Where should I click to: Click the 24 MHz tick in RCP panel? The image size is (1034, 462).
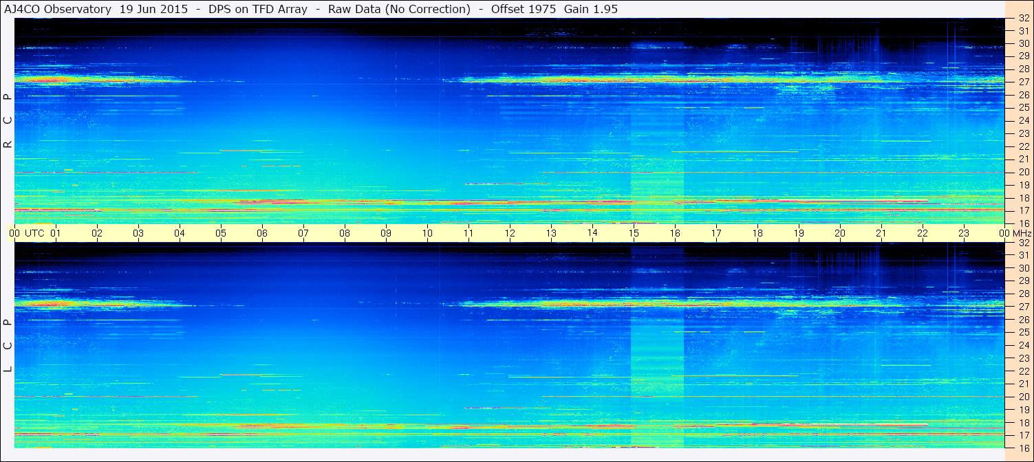pos(1024,121)
